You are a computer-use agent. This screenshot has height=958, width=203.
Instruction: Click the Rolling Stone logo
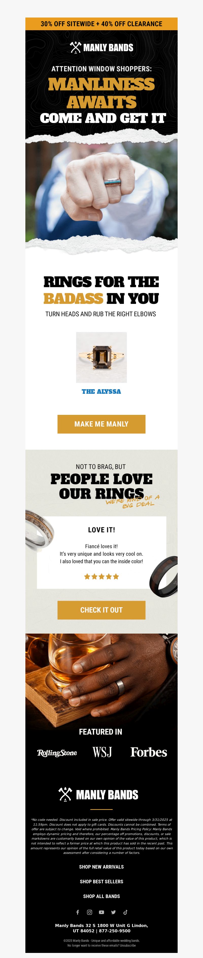coord(57,753)
